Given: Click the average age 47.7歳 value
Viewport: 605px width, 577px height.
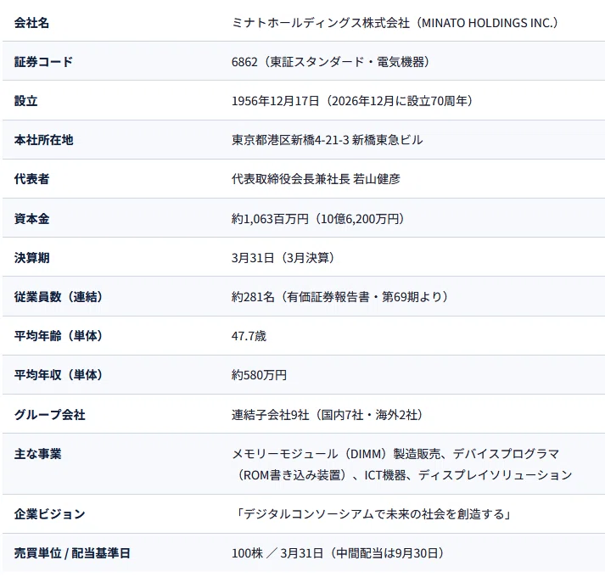Looking at the screenshot, I should tap(249, 336).
